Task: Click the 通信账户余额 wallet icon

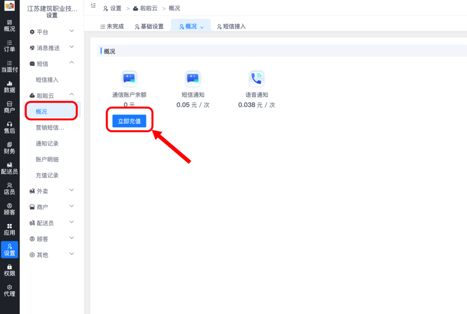Action: pos(129,77)
